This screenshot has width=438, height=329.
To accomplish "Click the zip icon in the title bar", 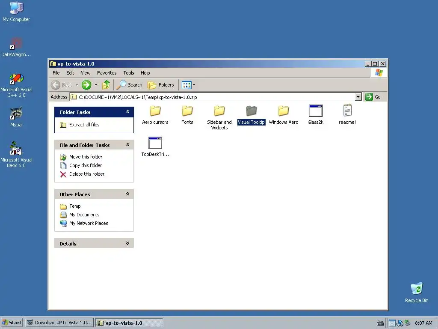I will click(x=53, y=64).
